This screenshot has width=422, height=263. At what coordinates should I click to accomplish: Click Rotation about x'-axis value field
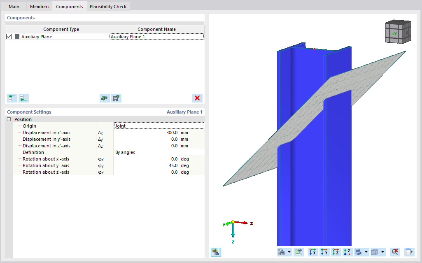coord(146,159)
